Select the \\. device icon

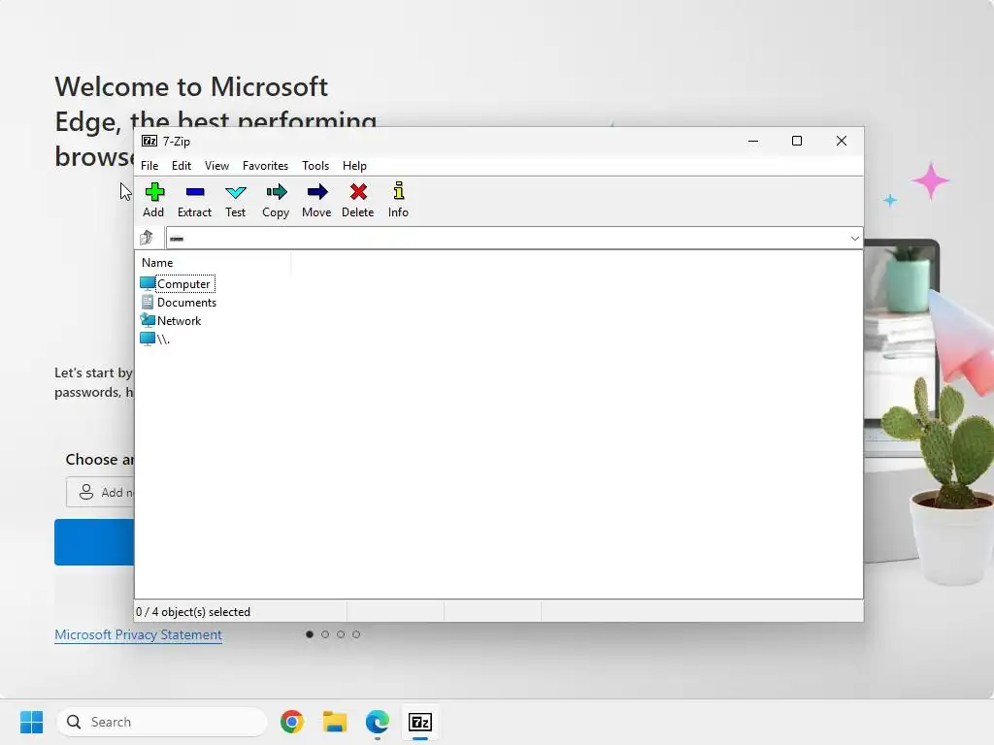(148, 339)
